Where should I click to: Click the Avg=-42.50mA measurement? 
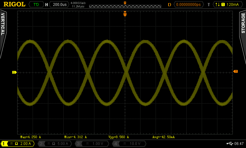tap(164, 137)
